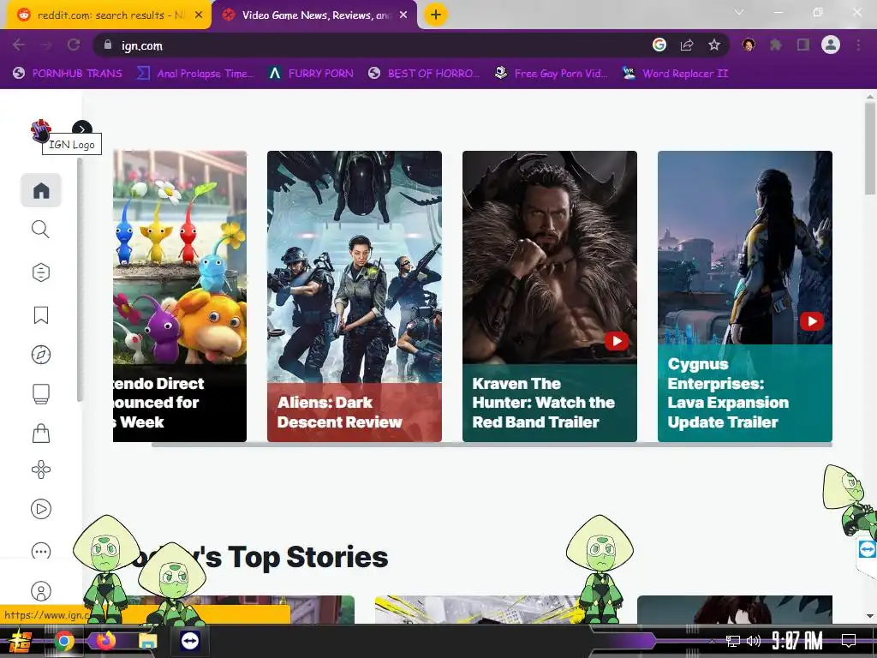
Task: Open TeamViewer from the taskbar
Action: pyautogui.click(x=189, y=641)
